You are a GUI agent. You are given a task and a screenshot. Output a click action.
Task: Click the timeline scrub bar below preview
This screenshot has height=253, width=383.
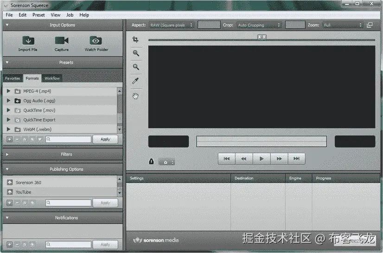coord(262,142)
